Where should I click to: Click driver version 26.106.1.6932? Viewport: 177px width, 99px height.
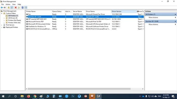(116, 19)
